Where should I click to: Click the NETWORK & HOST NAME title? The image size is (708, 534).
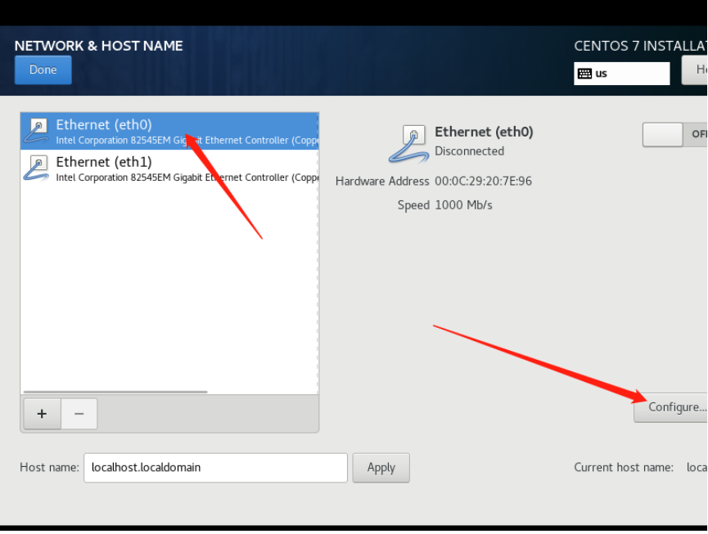point(98,46)
